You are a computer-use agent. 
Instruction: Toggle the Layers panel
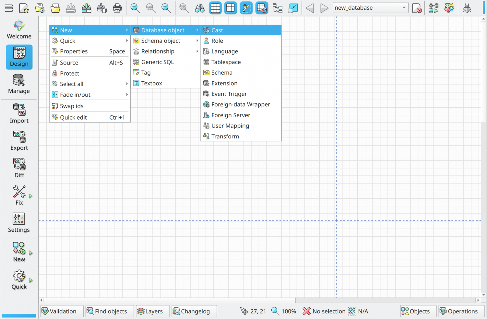click(x=153, y=311)
